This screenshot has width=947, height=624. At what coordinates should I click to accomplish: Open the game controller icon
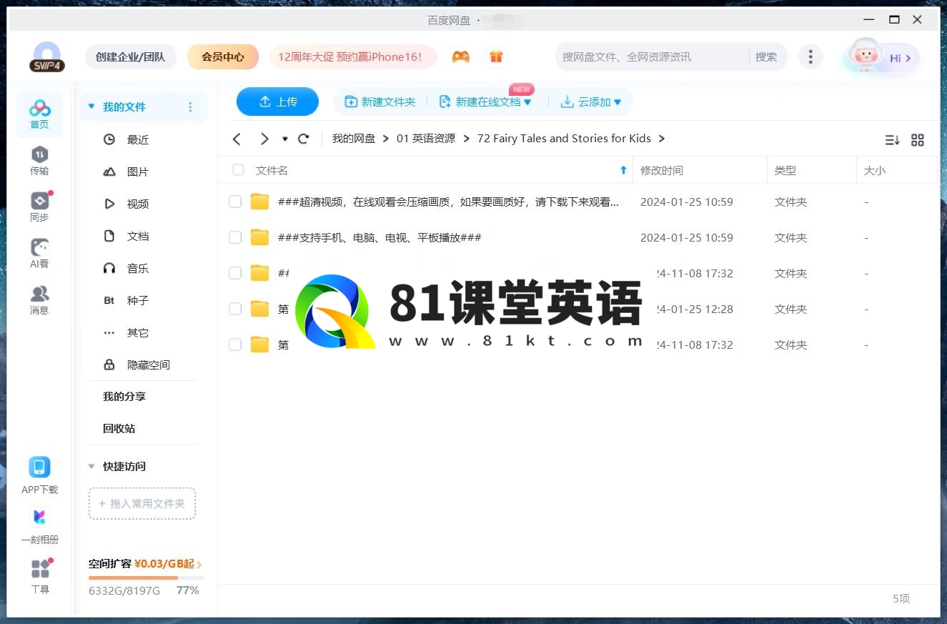(x=461, y=56)
